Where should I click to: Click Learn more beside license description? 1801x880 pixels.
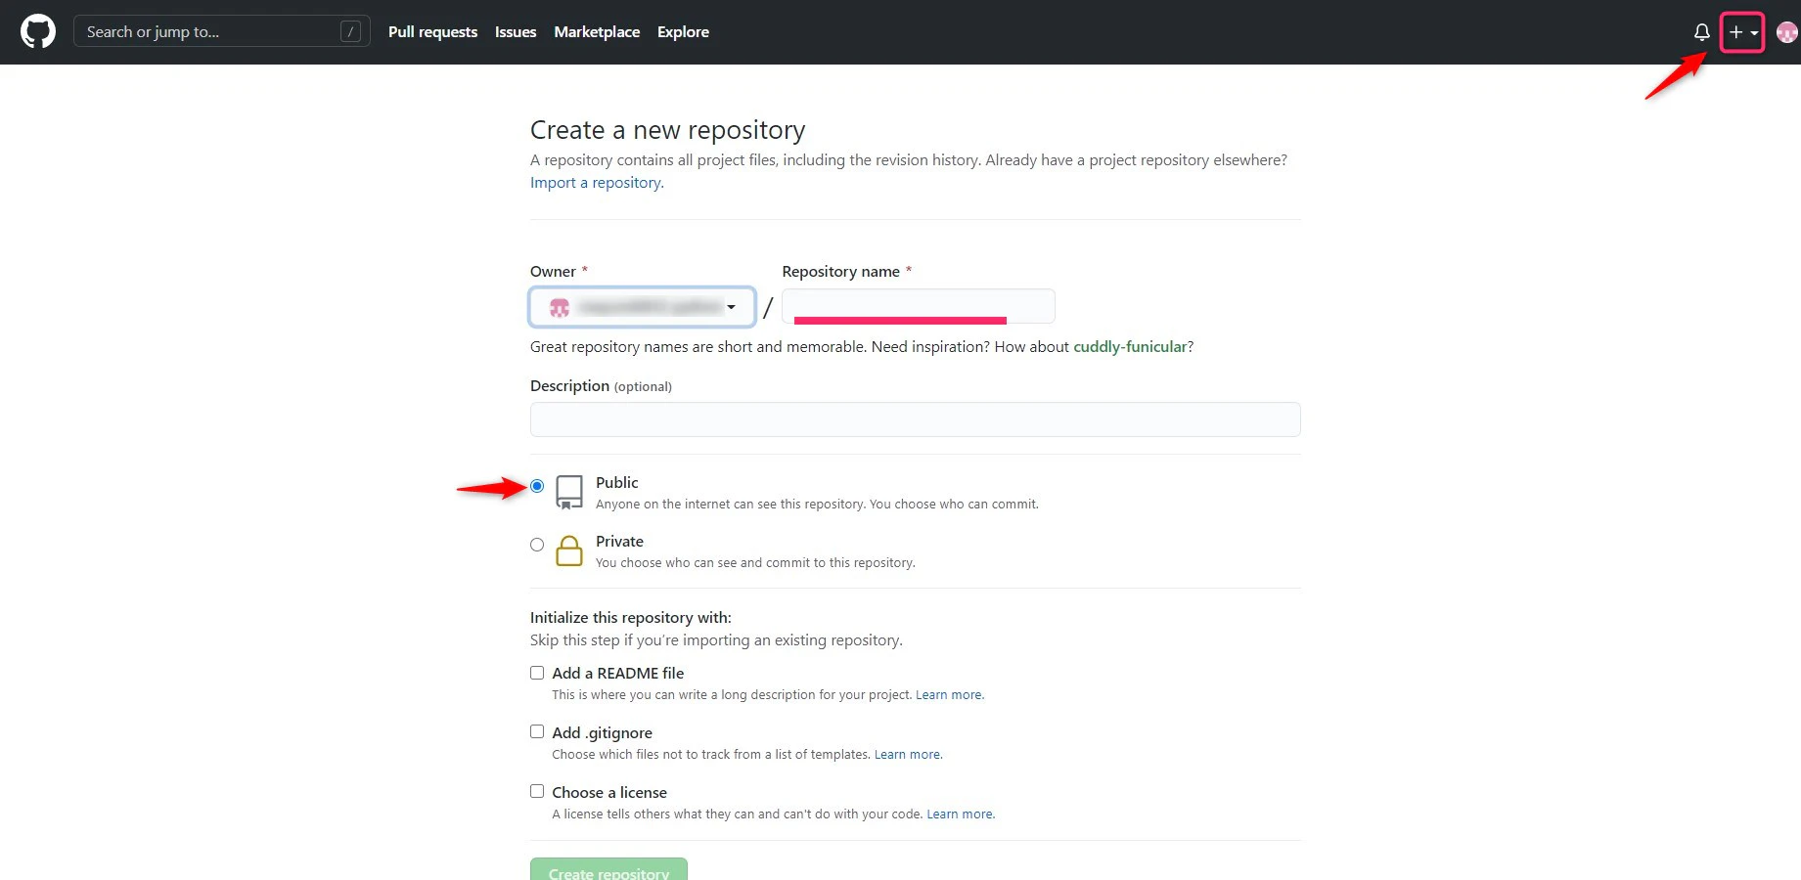(x=960, y=814)
